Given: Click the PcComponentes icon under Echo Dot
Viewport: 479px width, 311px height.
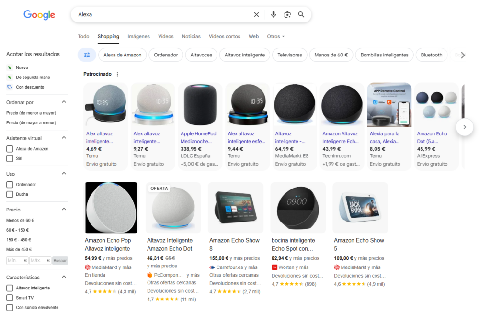Looking at the screenshot, I should point(149,275).
